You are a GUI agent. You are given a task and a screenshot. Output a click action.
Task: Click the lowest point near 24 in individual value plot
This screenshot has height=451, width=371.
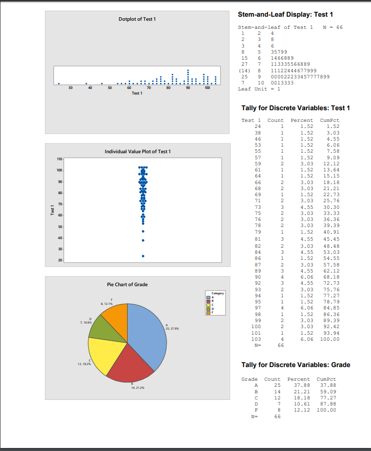click(x=143, y=256)
